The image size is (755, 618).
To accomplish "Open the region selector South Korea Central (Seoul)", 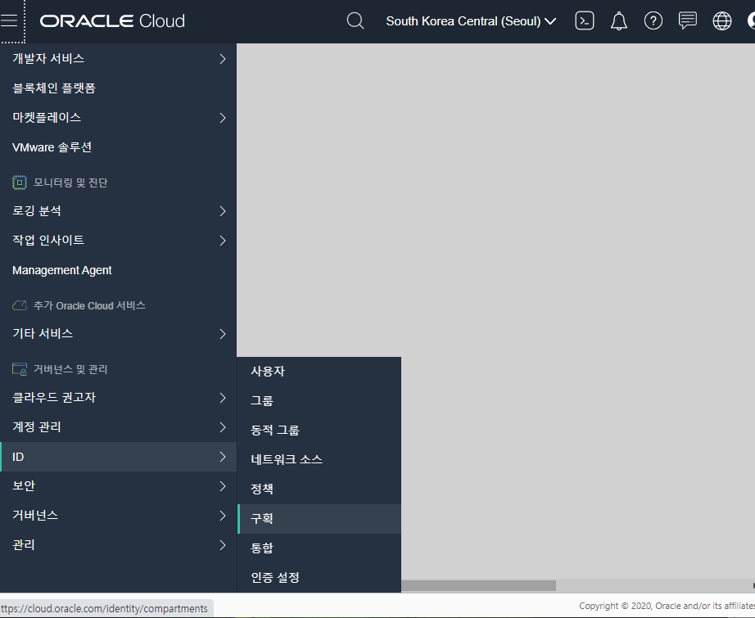I will [x=471, y=21].
